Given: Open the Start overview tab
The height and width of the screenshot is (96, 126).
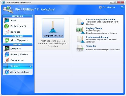Looking at the screenshot, I should [x=18, y=20].
